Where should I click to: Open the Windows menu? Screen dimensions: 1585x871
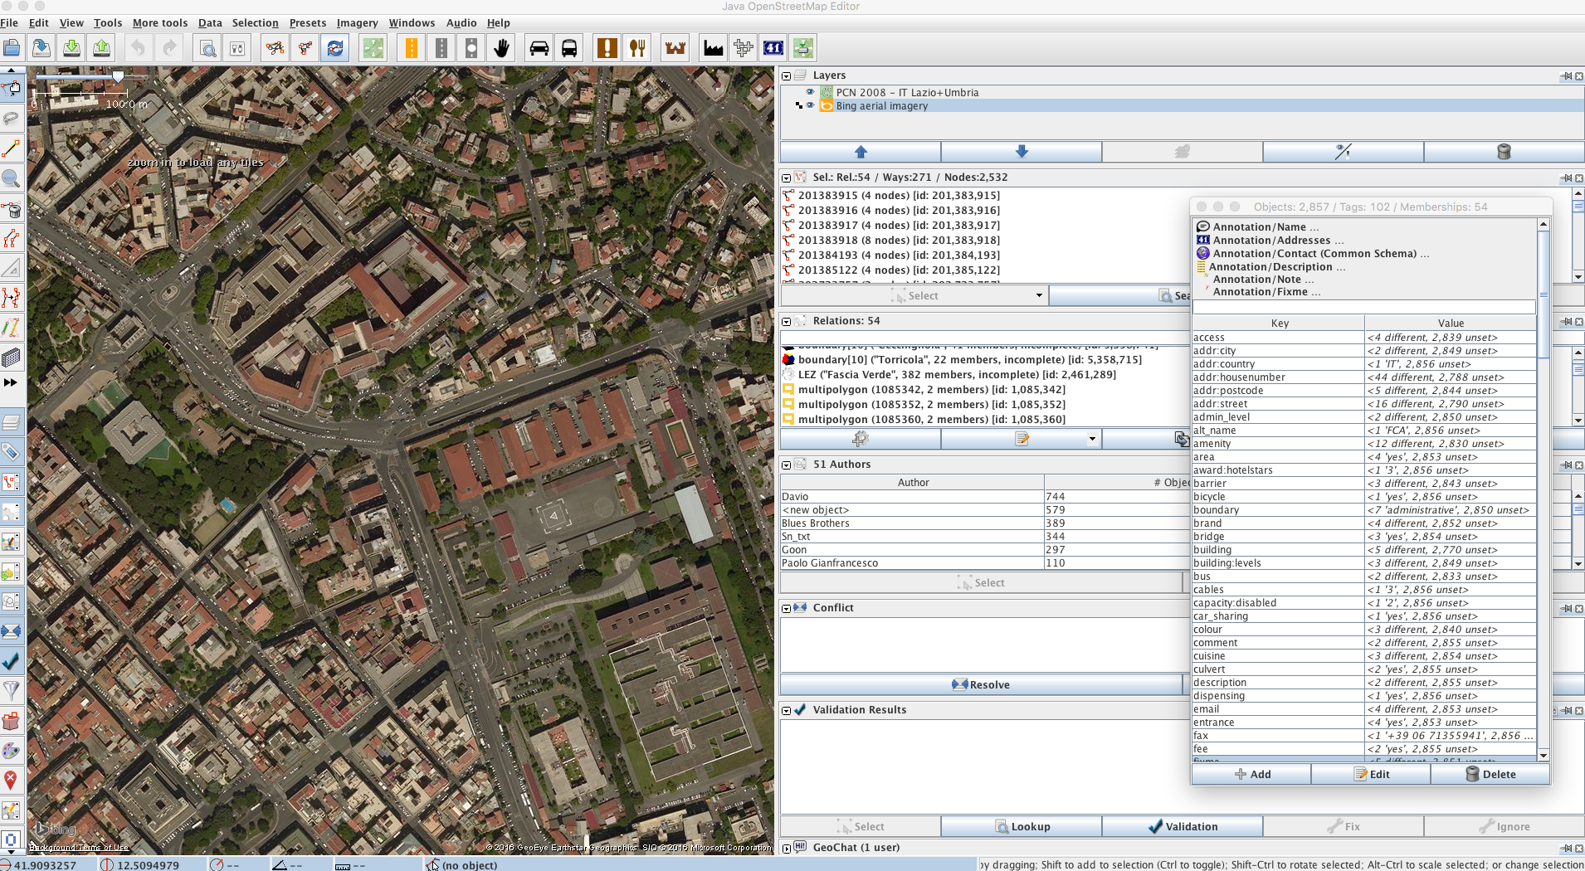point(412,22)
